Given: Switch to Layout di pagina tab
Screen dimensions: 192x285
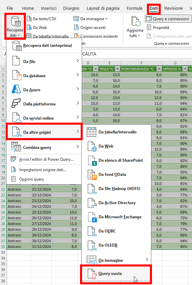Looking at the screenshot, I should point(103,8).
